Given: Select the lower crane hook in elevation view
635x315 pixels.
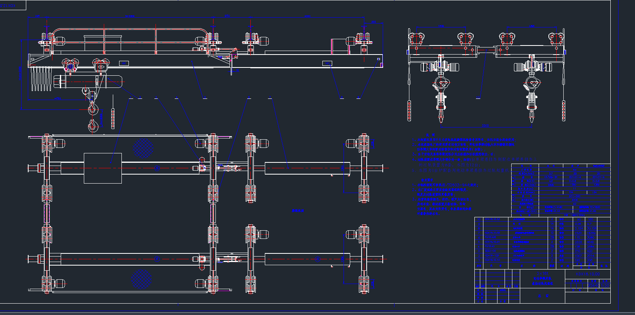Looking at the screenshot, I should [92, 126].
